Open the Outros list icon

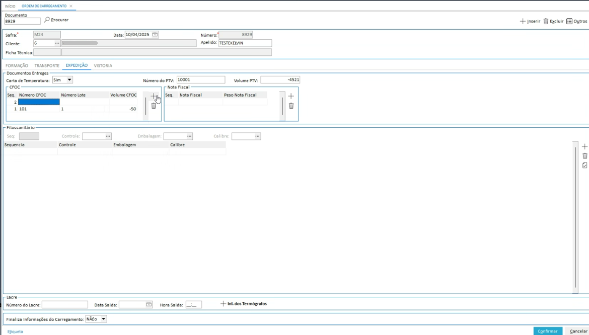pyautogui.click(x=569, y=22)
